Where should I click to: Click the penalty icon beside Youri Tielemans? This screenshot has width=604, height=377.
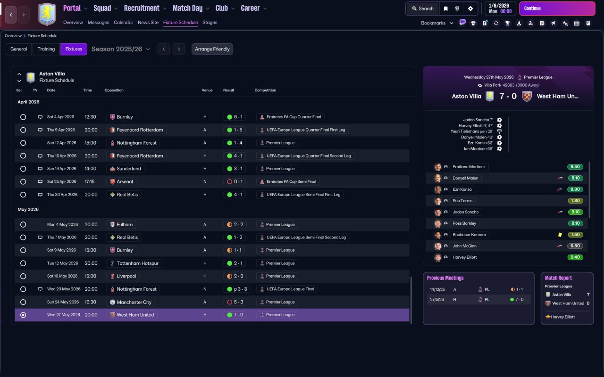coord(499,131)
